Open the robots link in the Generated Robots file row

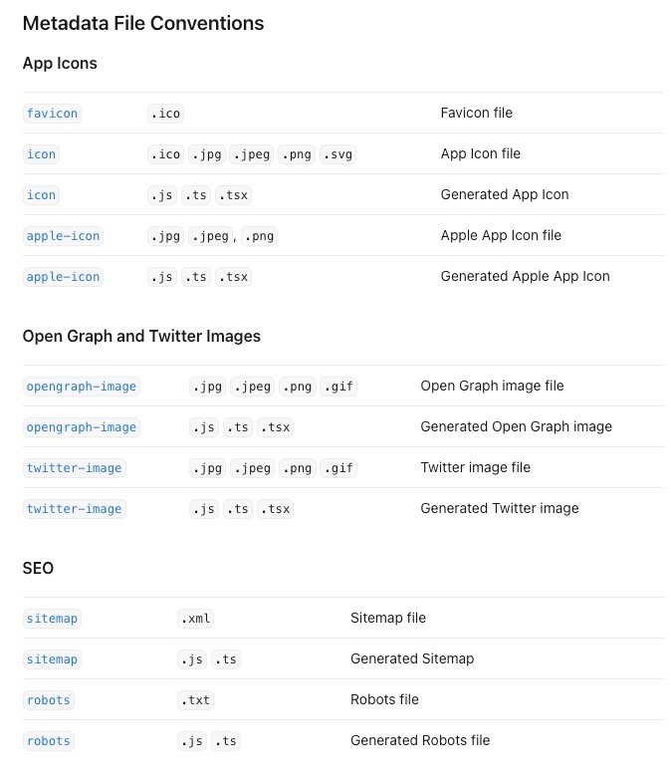[49, 741]
